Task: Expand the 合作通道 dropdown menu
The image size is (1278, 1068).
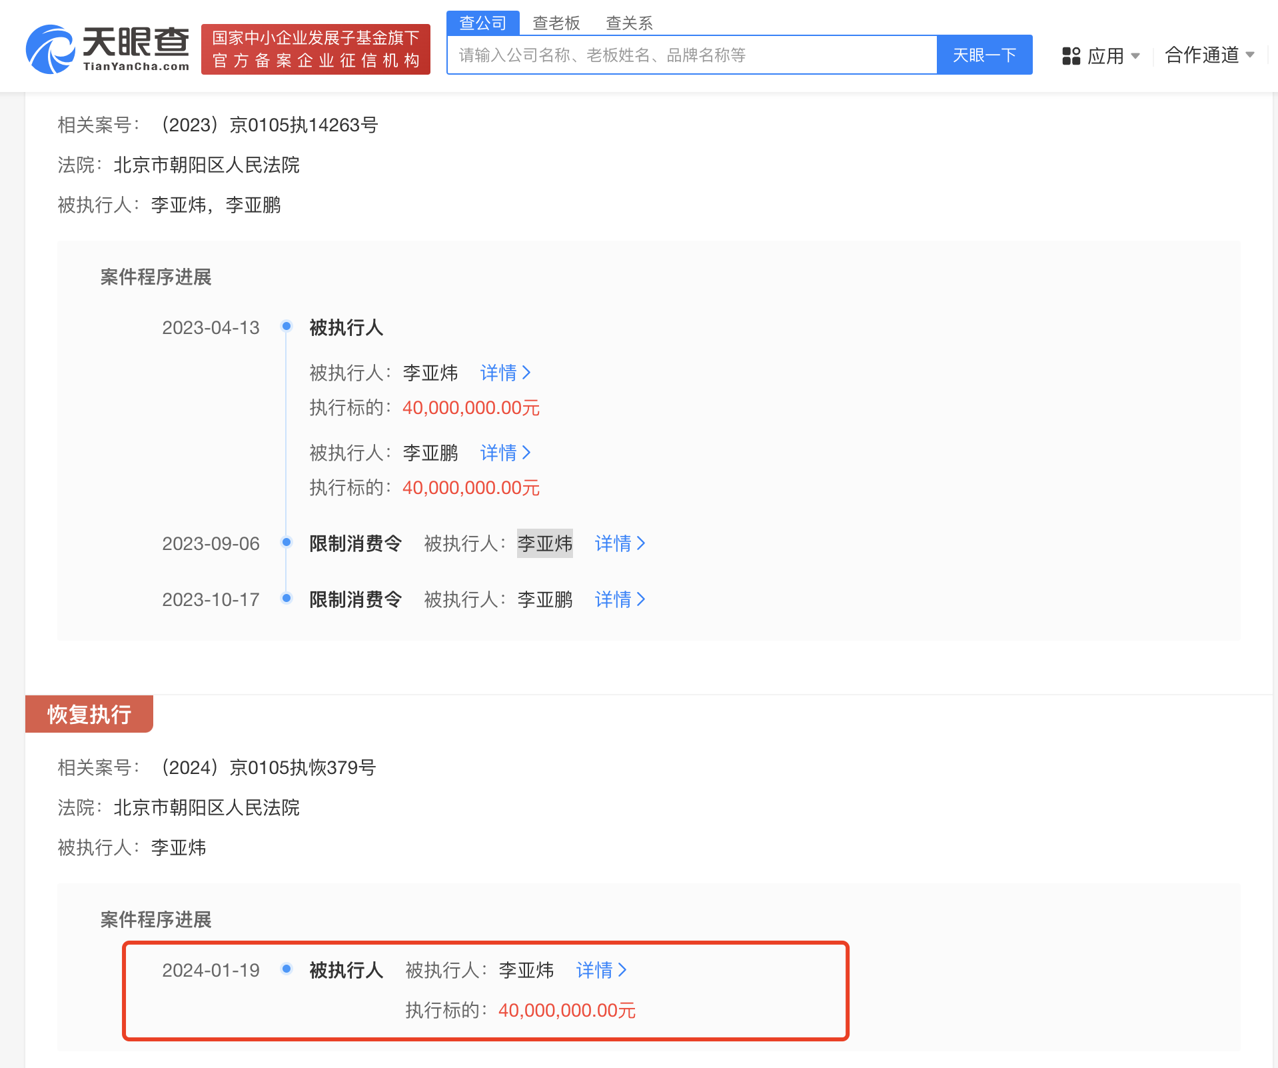Action: pyautogui.click(x=1209, y=55)
